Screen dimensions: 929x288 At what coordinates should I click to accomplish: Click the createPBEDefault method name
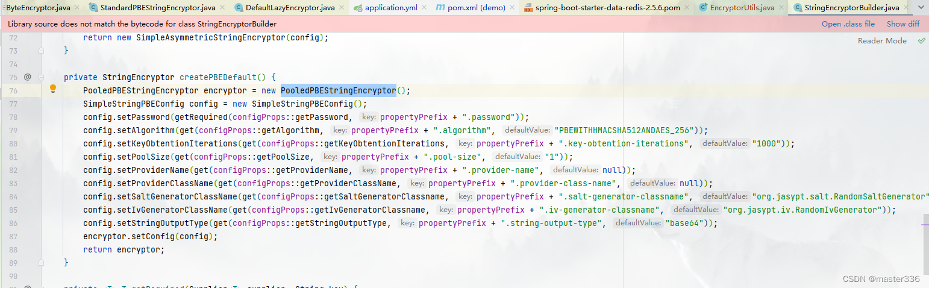pyautogui.click(x=218, y=77)
